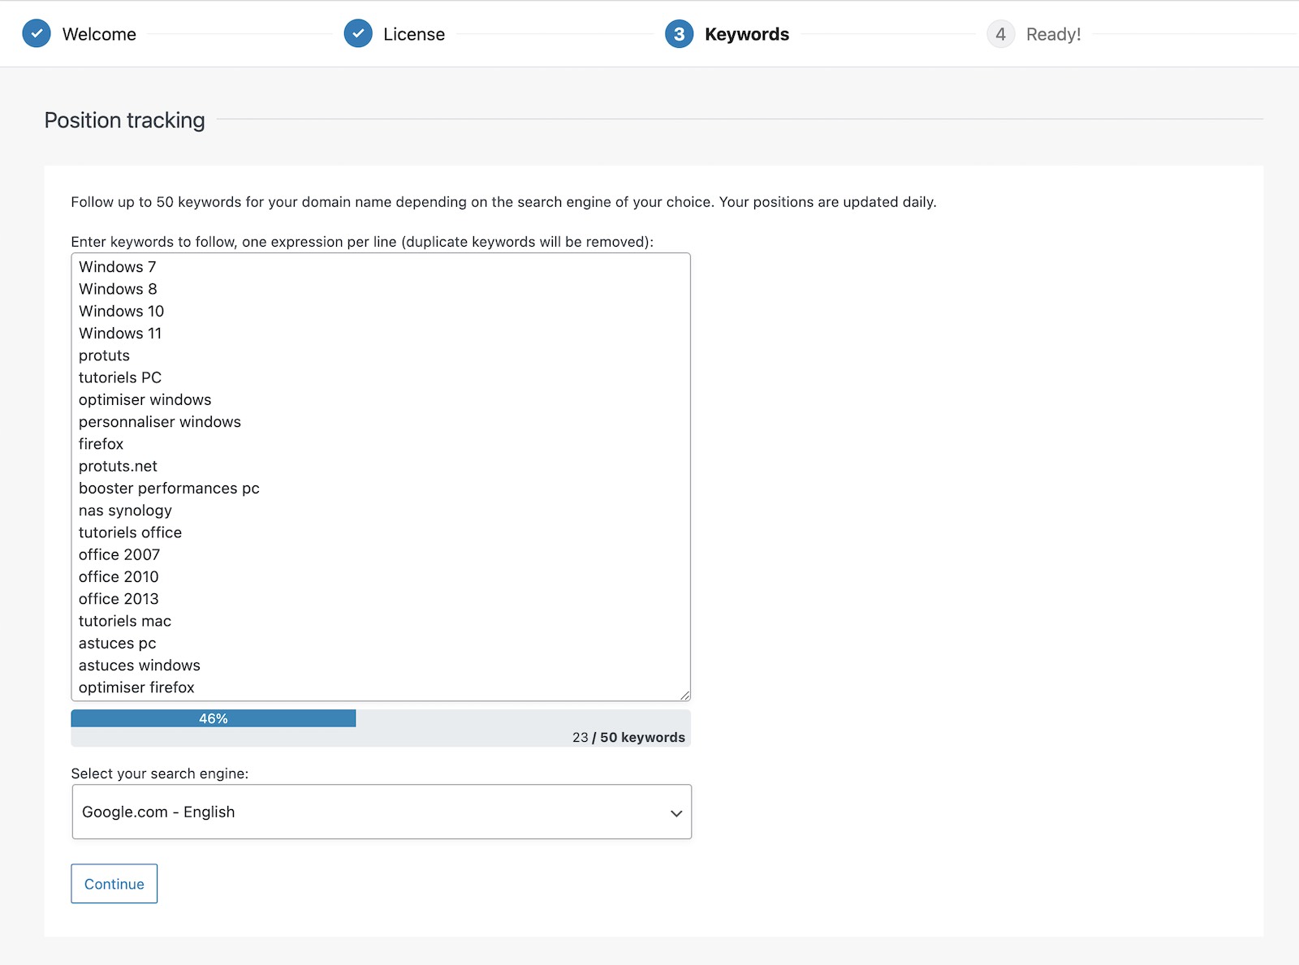This screenshot has height=965, width=1299.
Task: Click the 'optimiser firefox' keyword line
Action: [136, 687]
